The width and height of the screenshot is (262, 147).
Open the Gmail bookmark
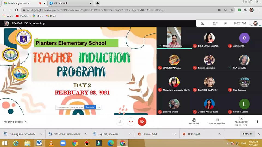51,16
